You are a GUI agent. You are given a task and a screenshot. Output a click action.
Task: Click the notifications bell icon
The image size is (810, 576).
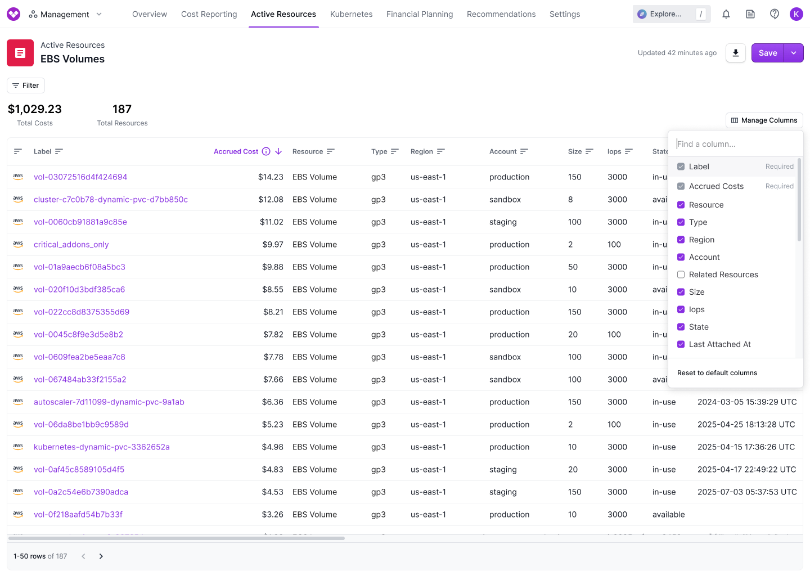click(x=726, y=14)
